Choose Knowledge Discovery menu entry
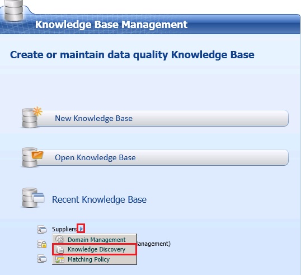Viewport: 301px width, 275px height. pyautogui.click(x=95, y=249)
